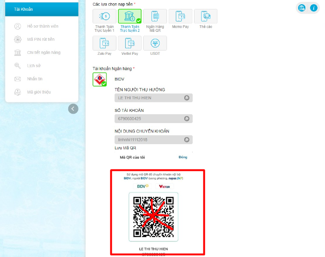Choose Viettel Pay deposit method
This screenshot has width=325, height=257.
pyautogui.click(x=130, y=43)
